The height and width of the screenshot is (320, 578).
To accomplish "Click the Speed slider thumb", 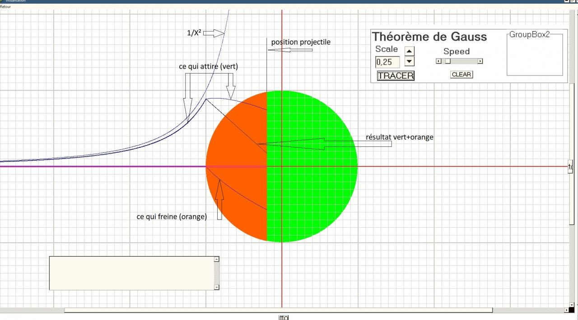I will (x=448, y=61).
